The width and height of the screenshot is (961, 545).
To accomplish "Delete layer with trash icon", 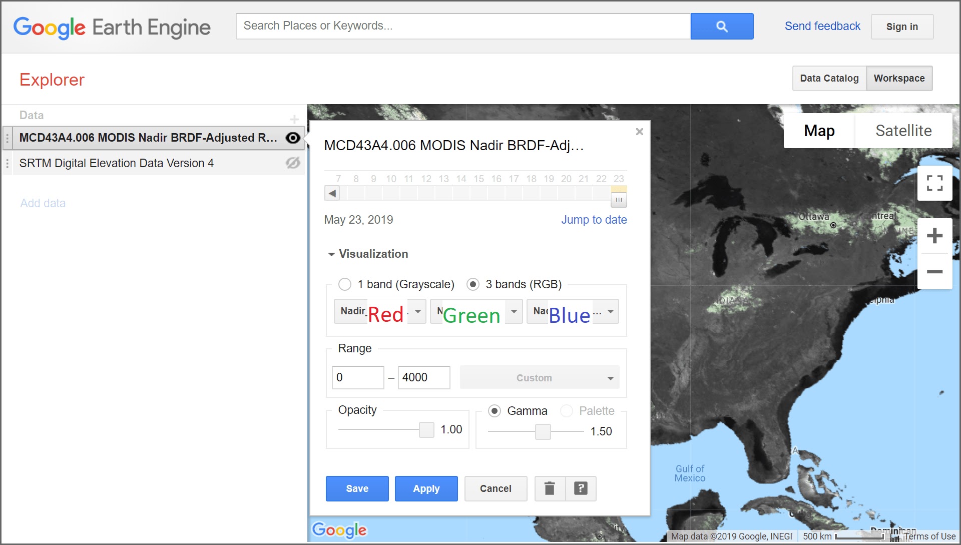I will coord(550,488).
